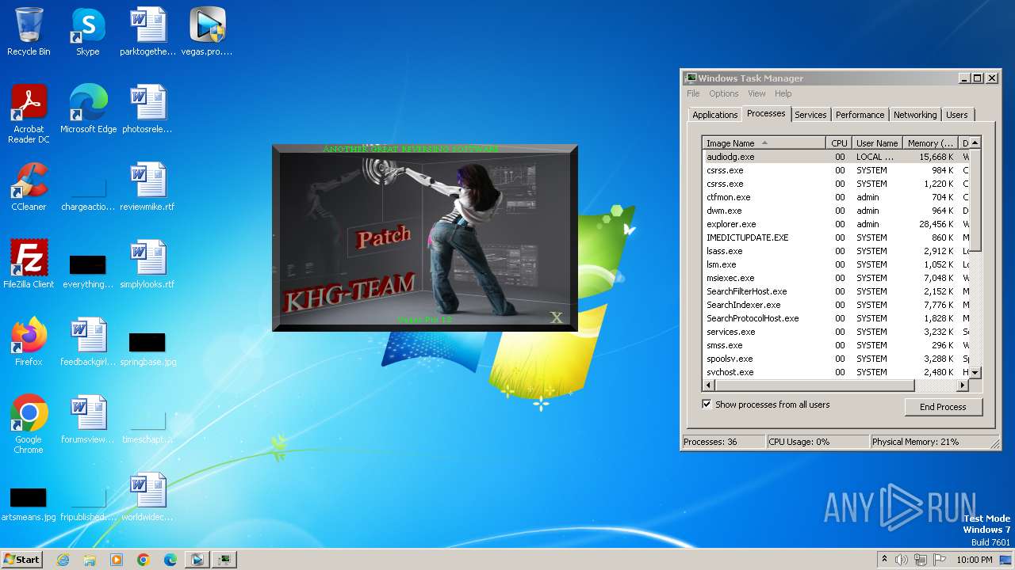This screenshot has height=570, width=1015.
Task: Select reviewmike.rtf document icon
Action: (x=147, y=187)
